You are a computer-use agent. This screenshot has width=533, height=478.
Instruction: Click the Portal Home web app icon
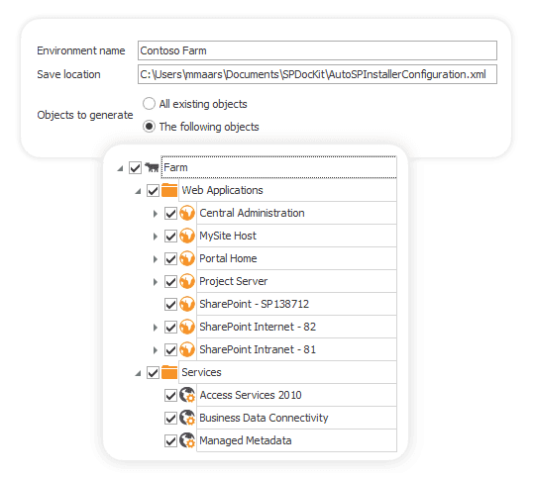[187, 258]
